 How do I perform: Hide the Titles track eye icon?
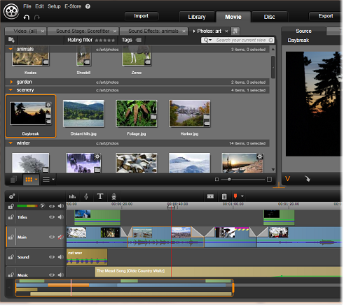(x=52, y=217)
